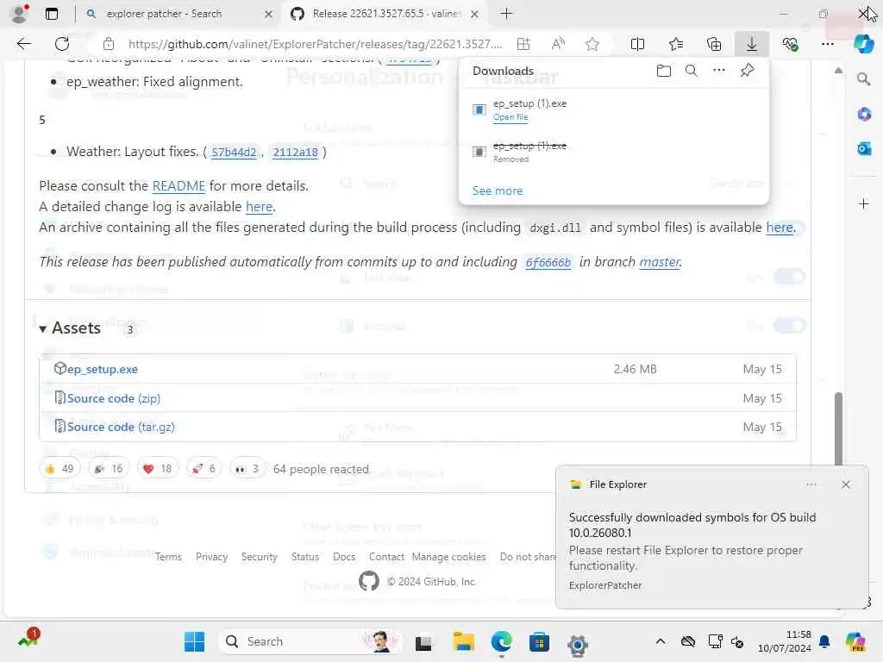Refresh the GitHub release page
The height and width of the screenshot is (662, 883).
(x=62, y=44)
